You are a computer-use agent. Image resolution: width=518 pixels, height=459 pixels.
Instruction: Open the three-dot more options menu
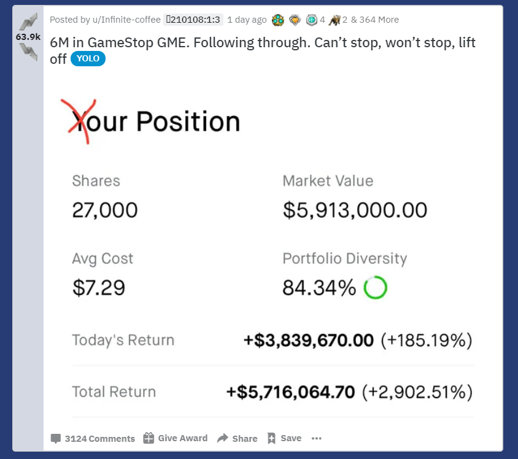pos(317,438)
